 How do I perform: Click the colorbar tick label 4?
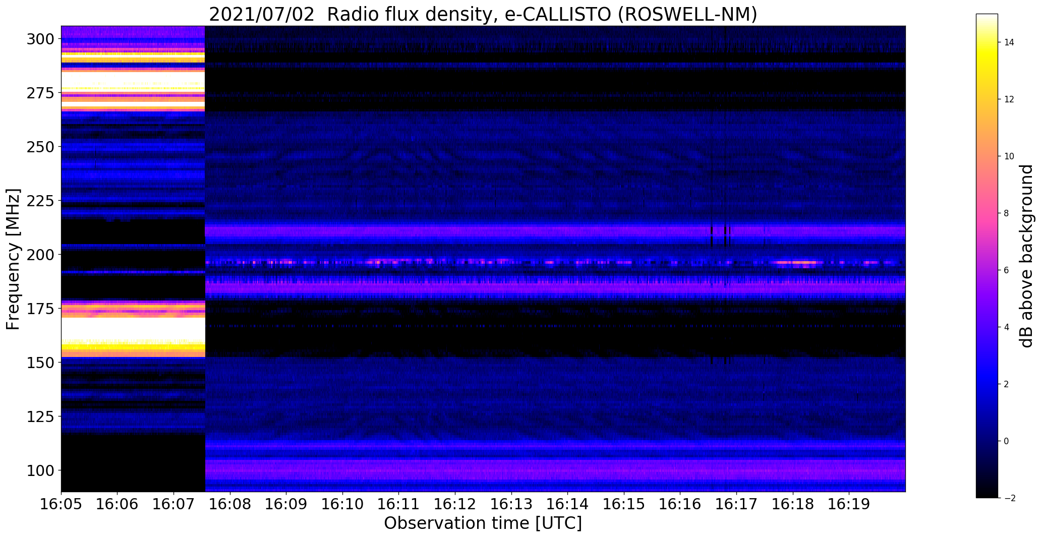1006,327
